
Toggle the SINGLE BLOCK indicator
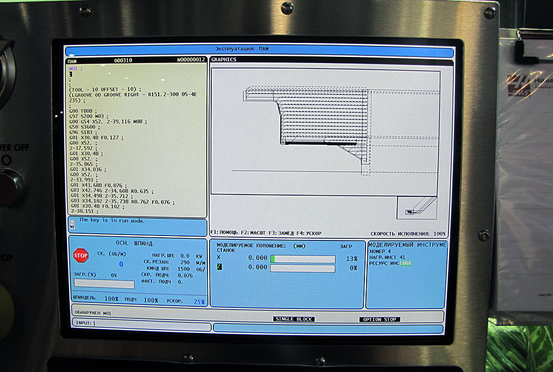(x=294, y=319)
